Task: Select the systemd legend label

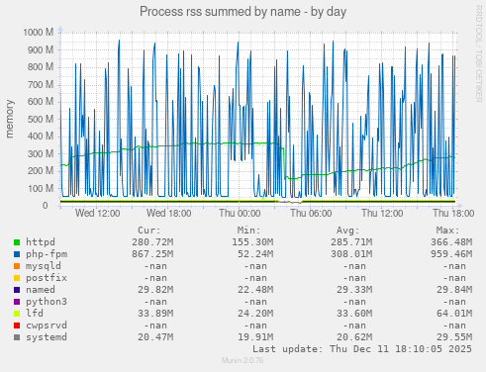Action: [x=47, y=337]
